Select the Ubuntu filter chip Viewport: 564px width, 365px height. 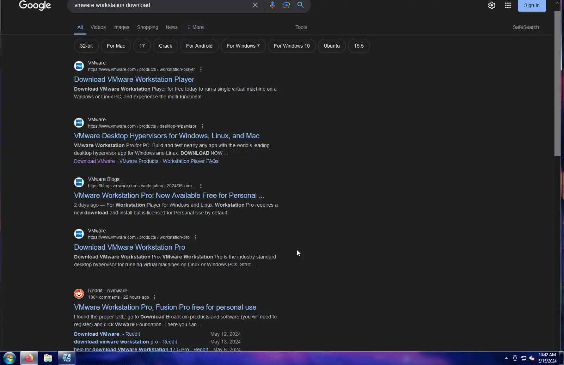pos(332,46)
